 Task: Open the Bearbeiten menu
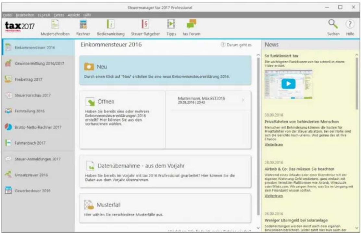click(25, 15)
